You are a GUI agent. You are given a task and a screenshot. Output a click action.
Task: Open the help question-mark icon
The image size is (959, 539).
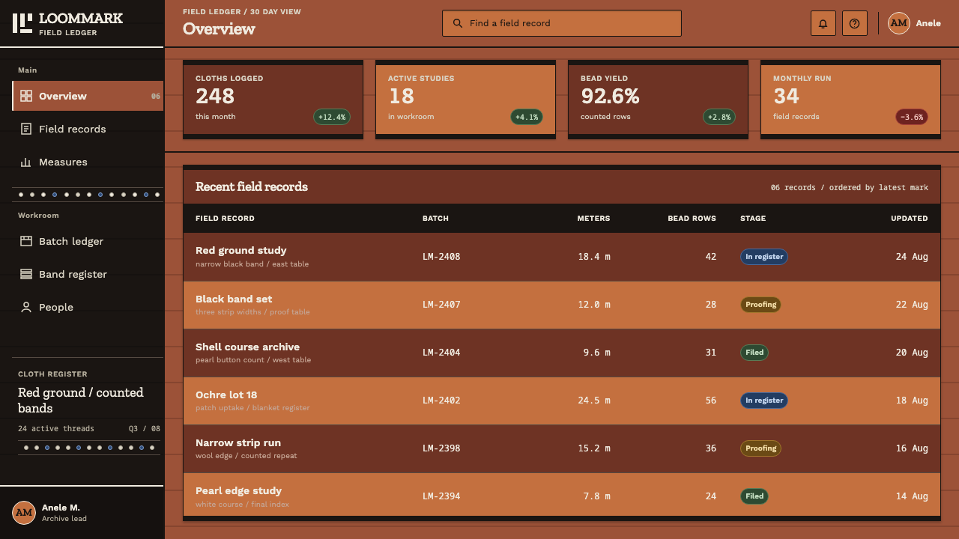pos(854,23)
